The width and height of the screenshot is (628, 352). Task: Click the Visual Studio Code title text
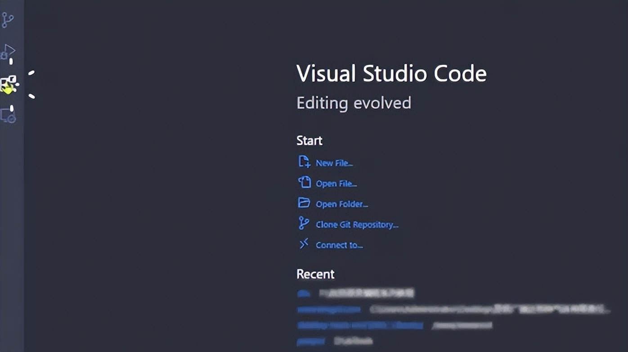pyautogui.click(x=391, y=74)
